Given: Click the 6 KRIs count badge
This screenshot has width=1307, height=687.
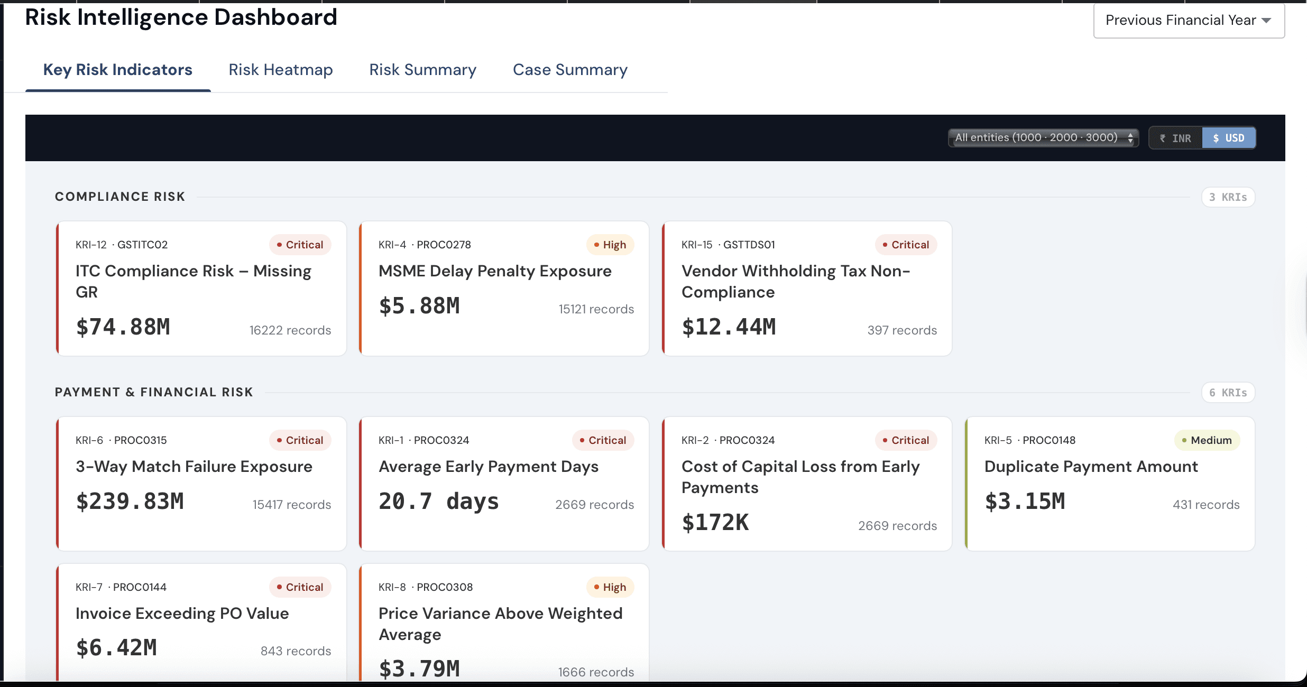Looking at the screenshot, I should tap(1228, 393).
